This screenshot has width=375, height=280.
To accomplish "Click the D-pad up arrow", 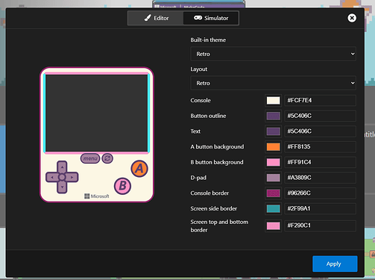I will tap(62, 167).
